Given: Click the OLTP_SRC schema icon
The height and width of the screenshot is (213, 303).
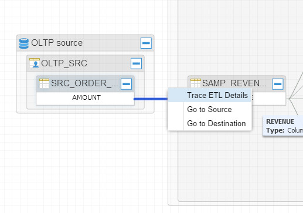Looking at the screenshot, I should coord(35,63).
